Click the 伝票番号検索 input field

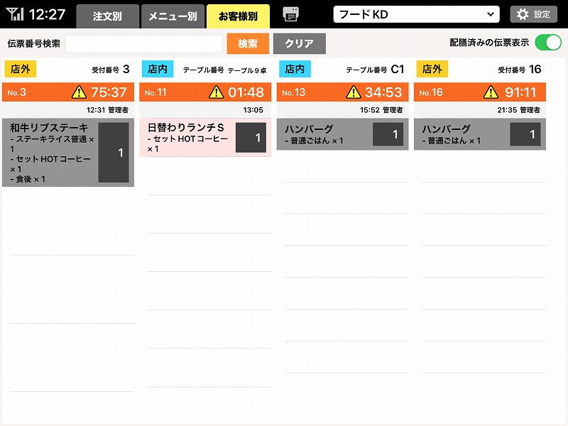143,43
